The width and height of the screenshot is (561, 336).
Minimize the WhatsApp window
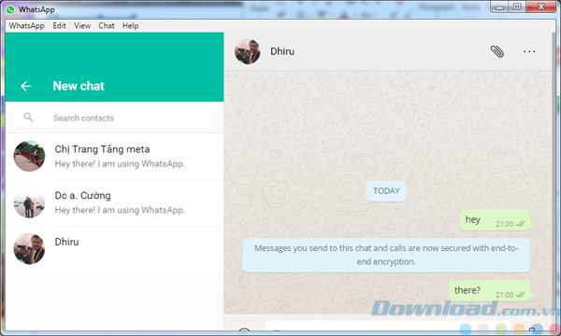click(500, 7)
